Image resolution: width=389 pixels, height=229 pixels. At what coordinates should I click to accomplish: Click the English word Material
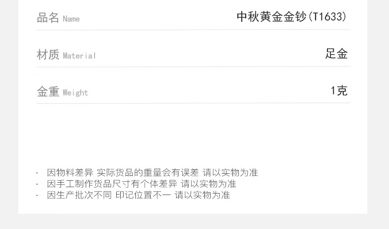tap(79, 56)
